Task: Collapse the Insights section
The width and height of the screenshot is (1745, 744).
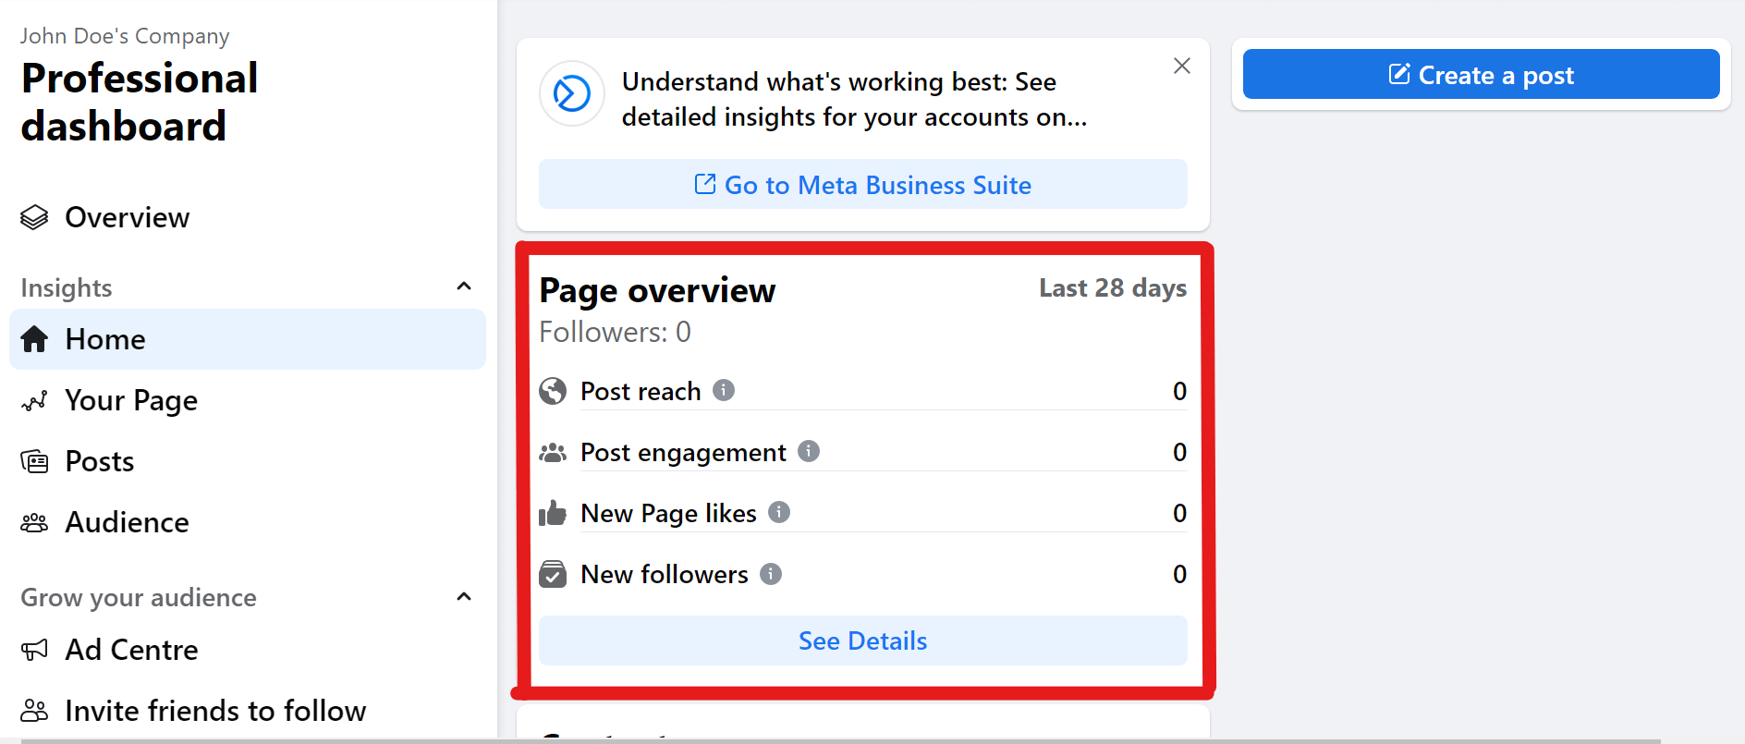Action: point(464,287)
